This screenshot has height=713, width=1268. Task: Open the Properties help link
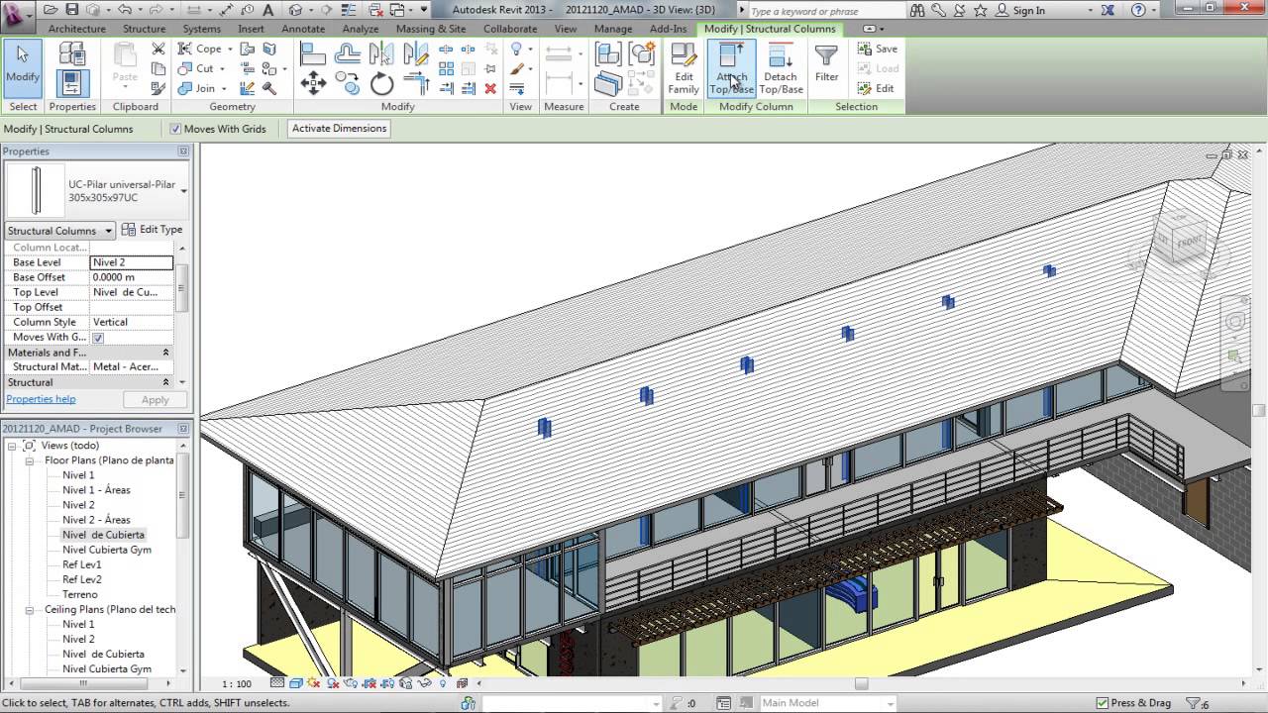pyautogui.click(x=41, y=399)
